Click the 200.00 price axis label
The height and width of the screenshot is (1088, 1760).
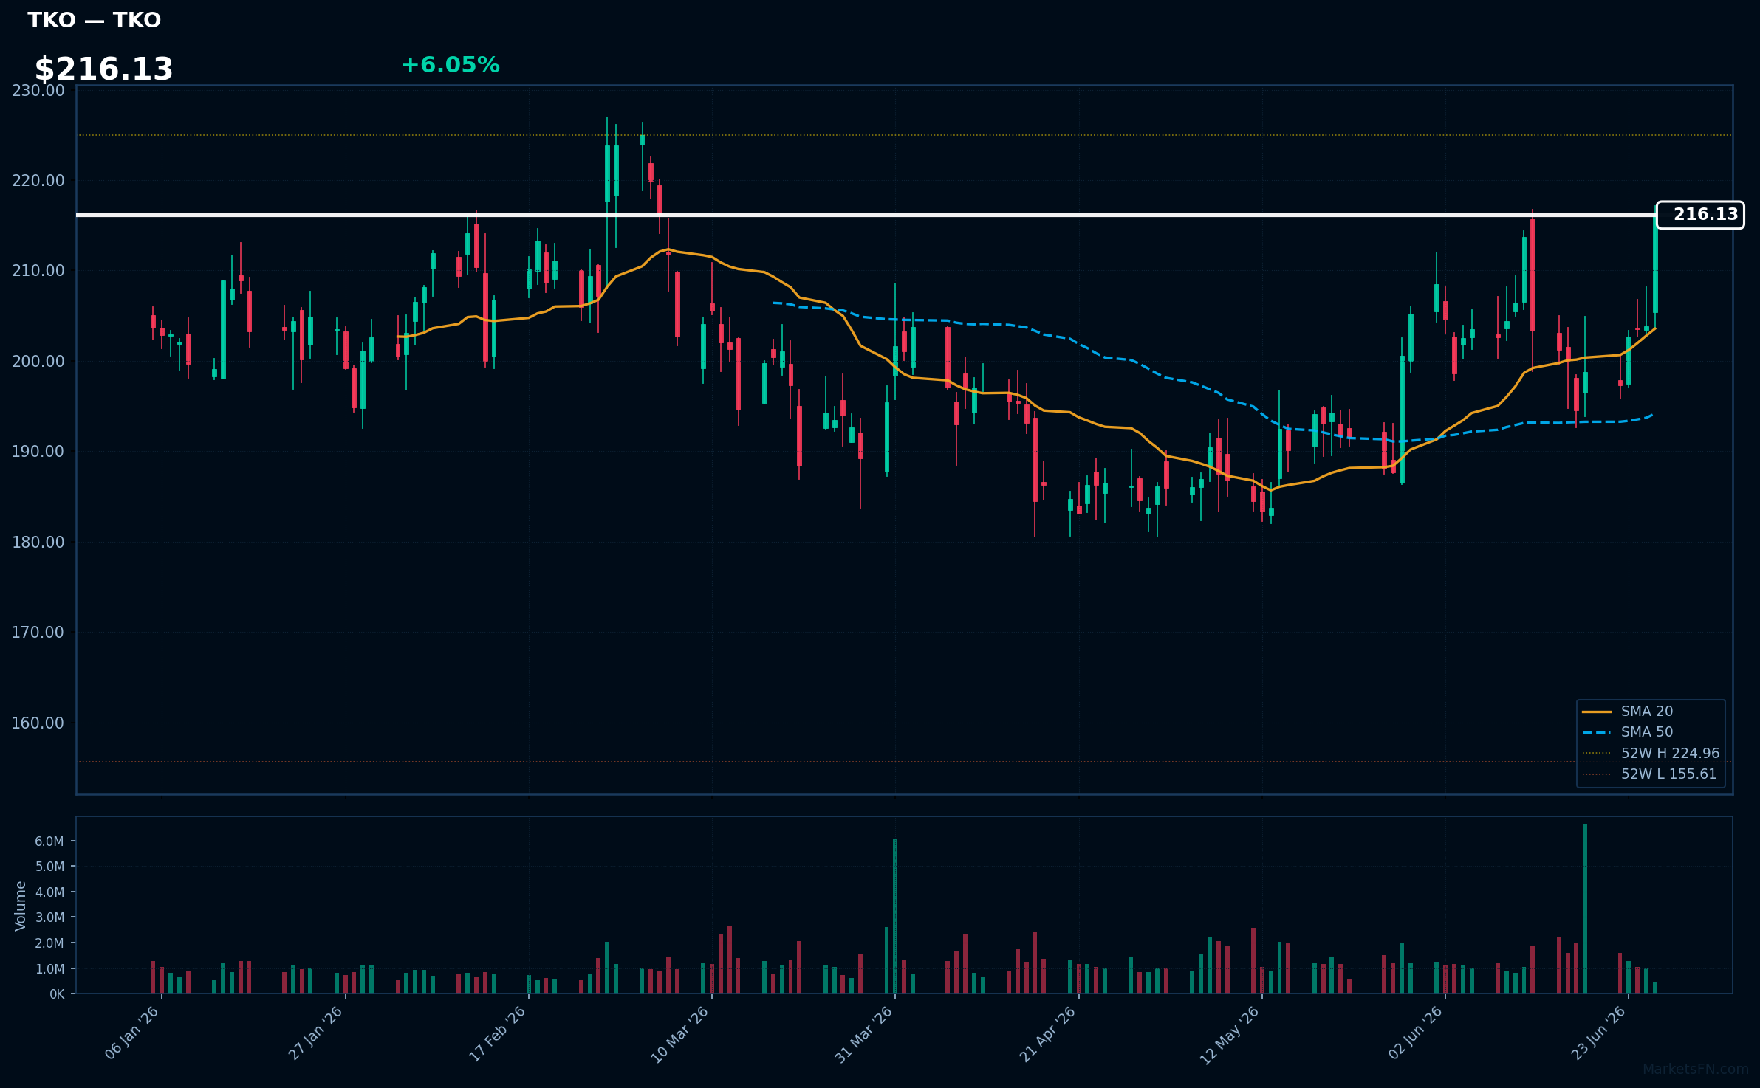38,361
